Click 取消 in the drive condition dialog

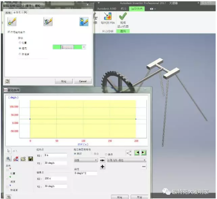[x=139, y=197]
